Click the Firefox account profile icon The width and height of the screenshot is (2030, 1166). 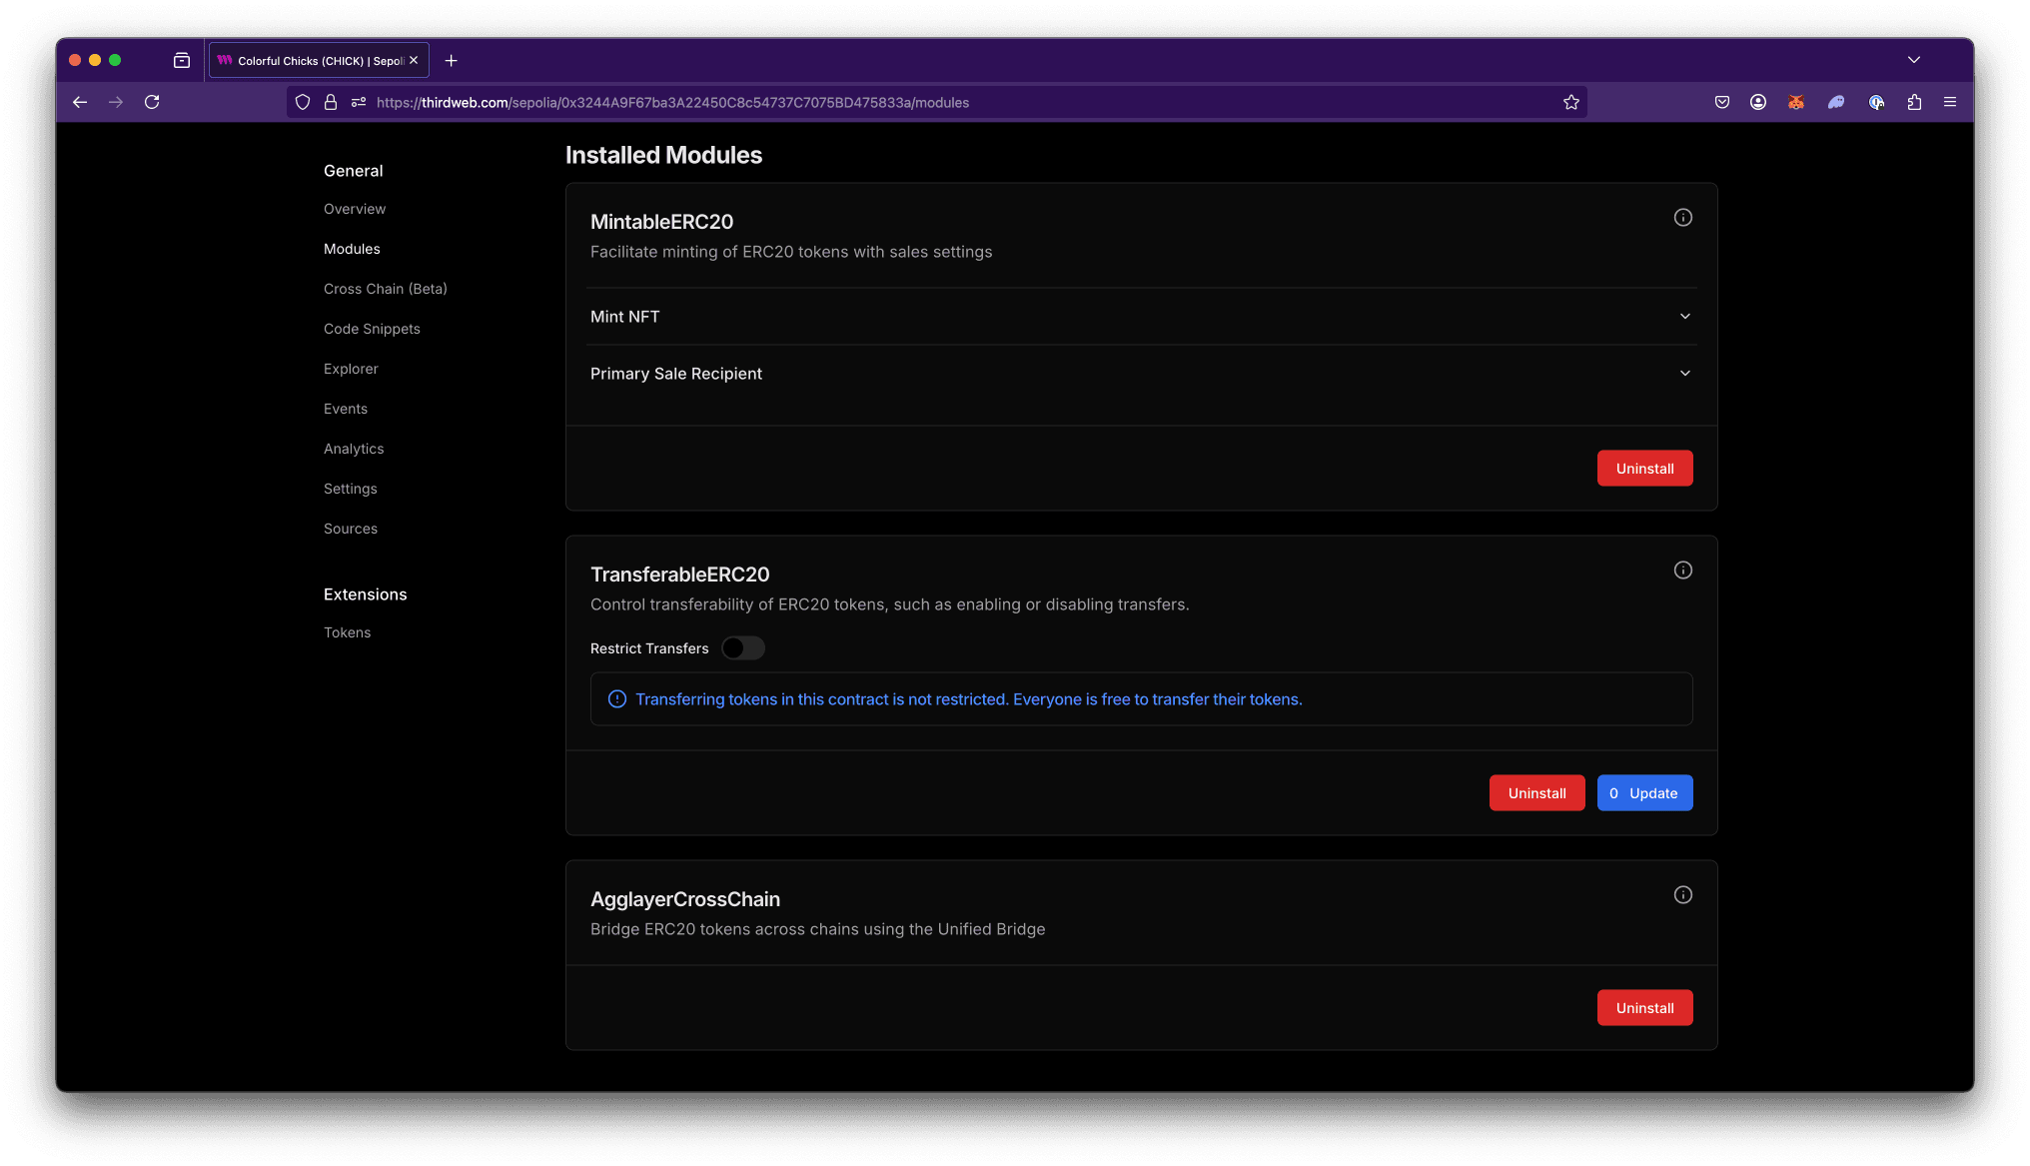coord(1757,103)
